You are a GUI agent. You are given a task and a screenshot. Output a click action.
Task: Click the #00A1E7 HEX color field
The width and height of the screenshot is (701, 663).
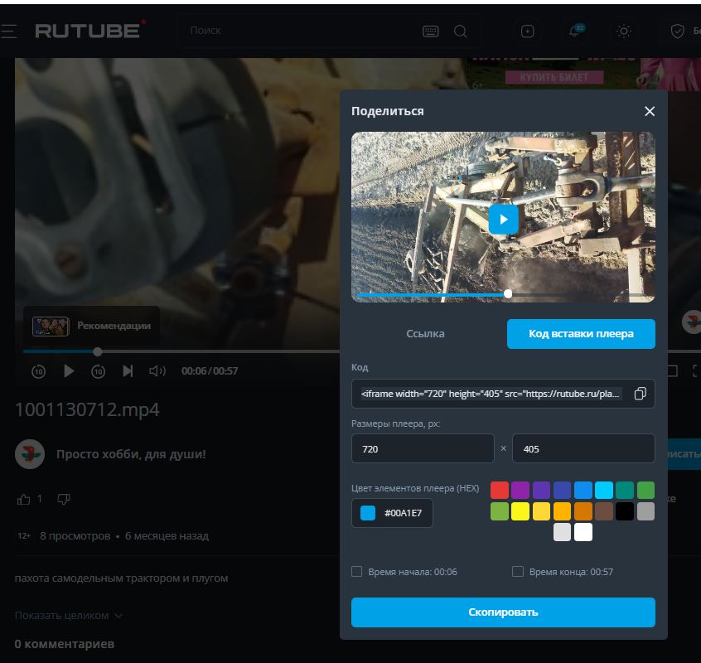pos(392,513)
